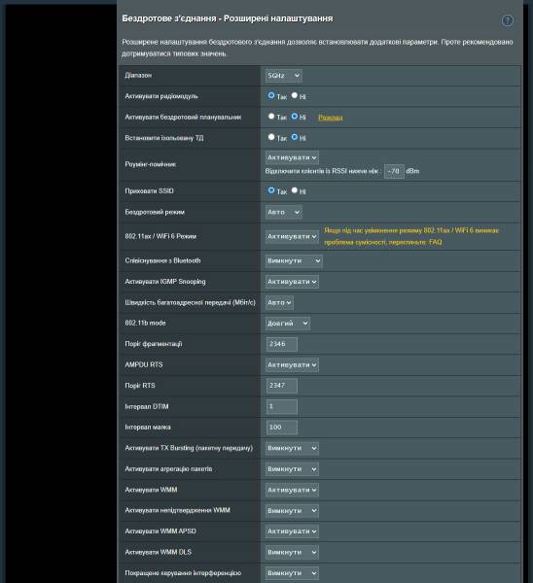Click the Приховати SSID label
Screen dimensions: 533x583
[149, 191]
